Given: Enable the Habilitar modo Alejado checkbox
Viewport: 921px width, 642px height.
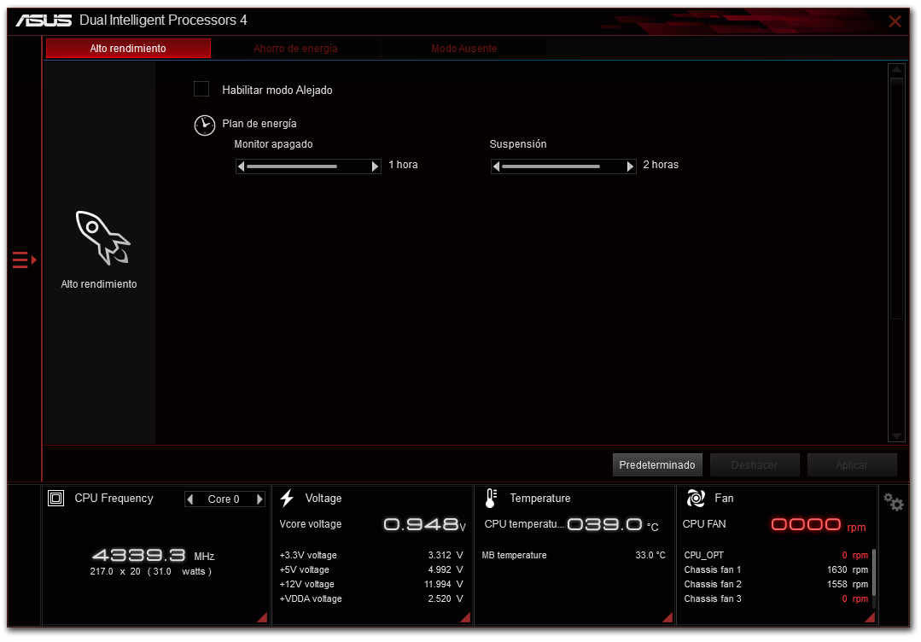Looking at the screenshot, I should click(x=201, y=90).
